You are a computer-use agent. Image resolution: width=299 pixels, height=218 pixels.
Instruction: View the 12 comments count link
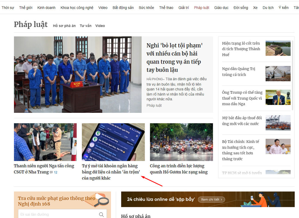click(x=55, y=172)
